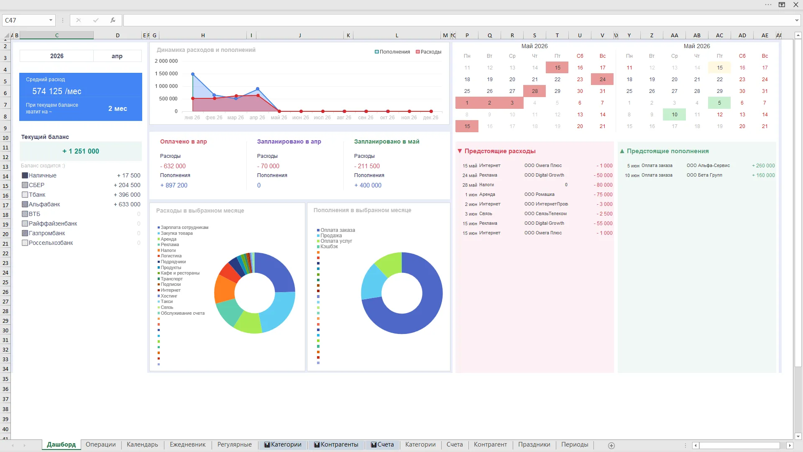Click the 2026 year cell
Screen dimensions: 803x452
tap(56, 56)
